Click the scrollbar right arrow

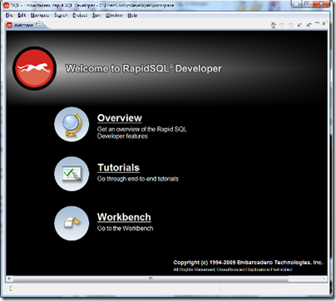(324, 279)
